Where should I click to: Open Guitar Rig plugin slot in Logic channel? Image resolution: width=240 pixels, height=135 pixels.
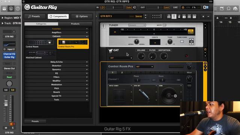click(9, 57)
